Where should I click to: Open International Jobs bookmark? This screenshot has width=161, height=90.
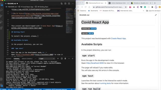click(x=125, y=10)
